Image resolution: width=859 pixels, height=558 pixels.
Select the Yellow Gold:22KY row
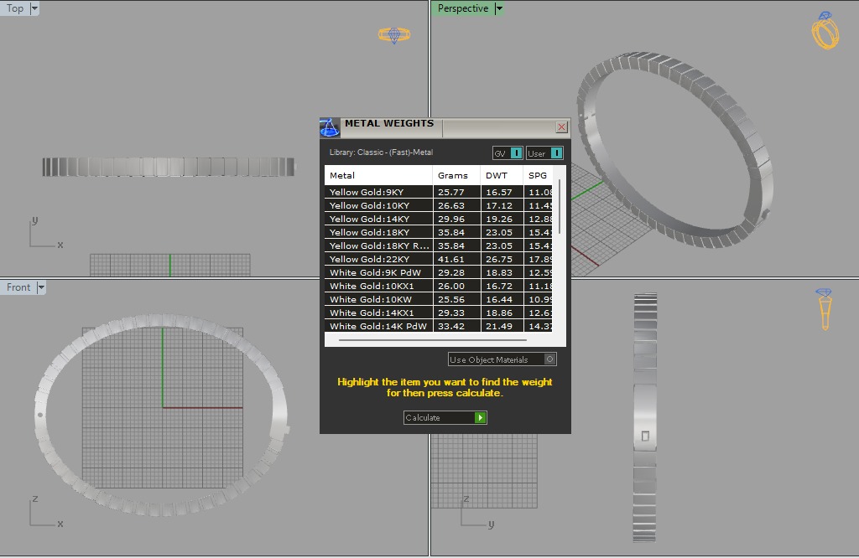point(438,259)
